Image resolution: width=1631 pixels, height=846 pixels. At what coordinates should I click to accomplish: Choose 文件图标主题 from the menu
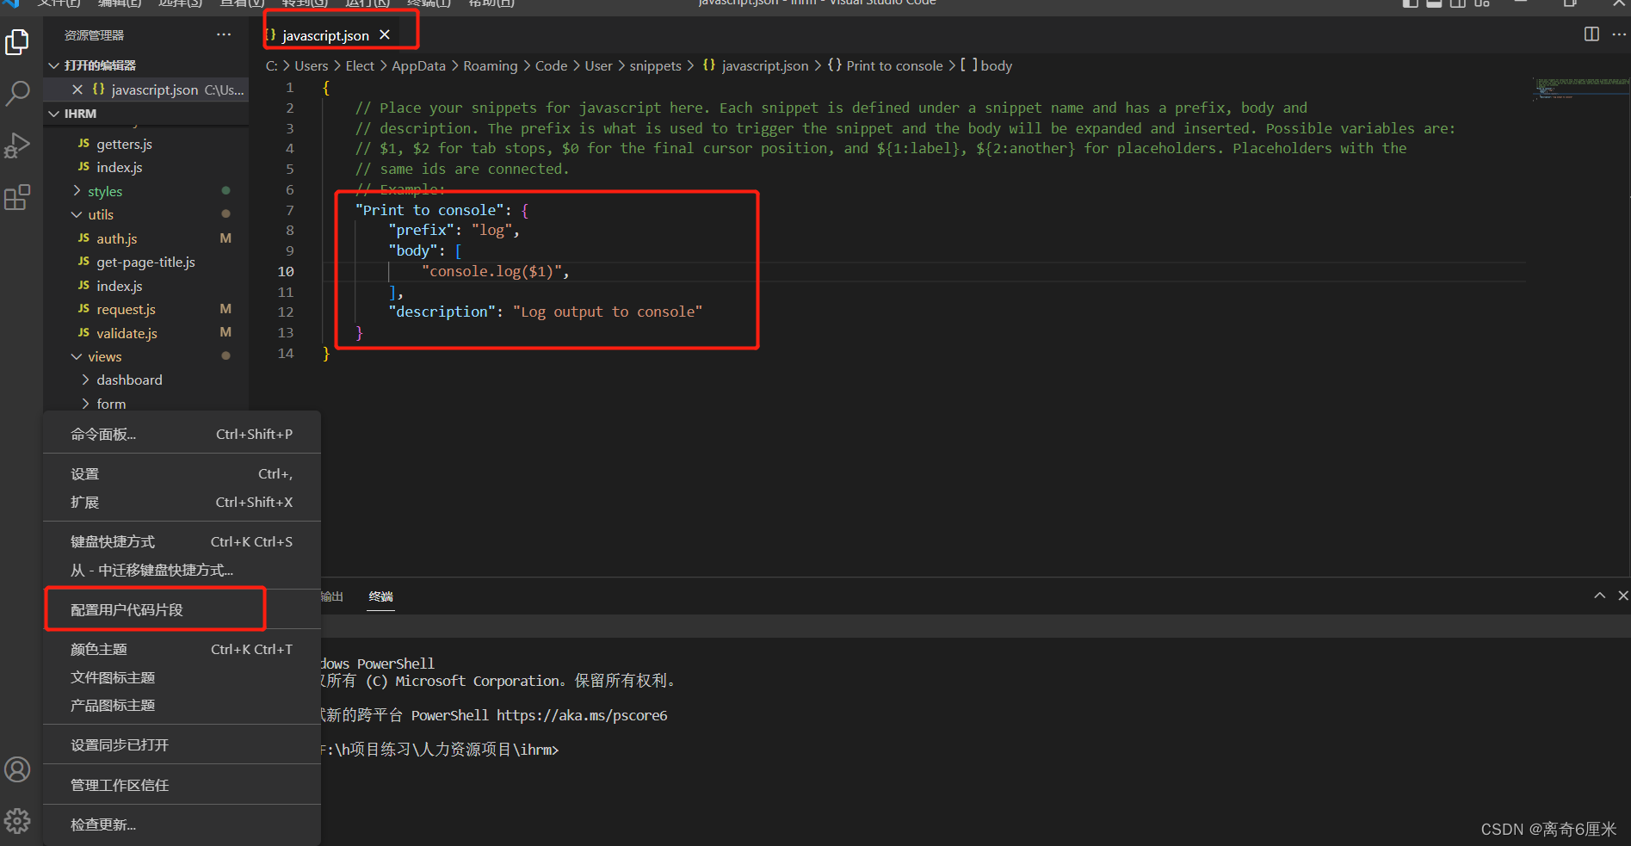pyautogui.click(x=182, y=678)
